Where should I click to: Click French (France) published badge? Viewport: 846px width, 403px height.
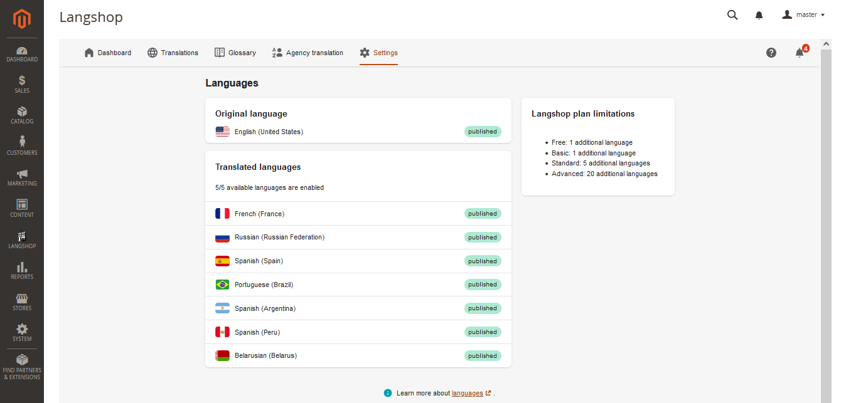coord(483,214)
